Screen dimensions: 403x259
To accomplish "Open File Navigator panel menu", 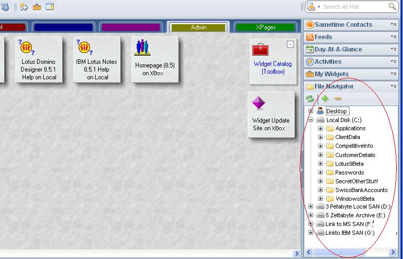I will click(393, 86).
